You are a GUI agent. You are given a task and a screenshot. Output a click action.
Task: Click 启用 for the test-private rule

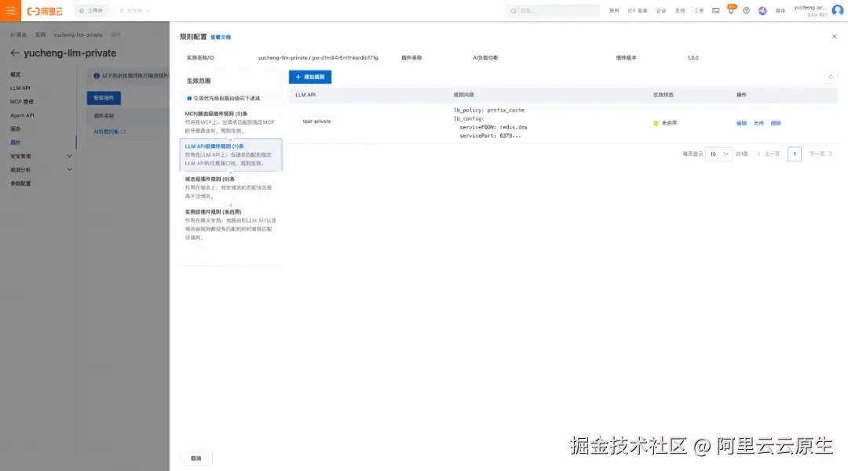758,123
